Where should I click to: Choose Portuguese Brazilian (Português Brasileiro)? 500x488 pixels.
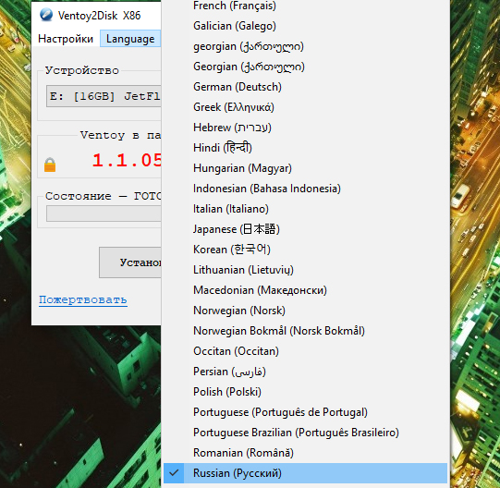coord(305,433)
